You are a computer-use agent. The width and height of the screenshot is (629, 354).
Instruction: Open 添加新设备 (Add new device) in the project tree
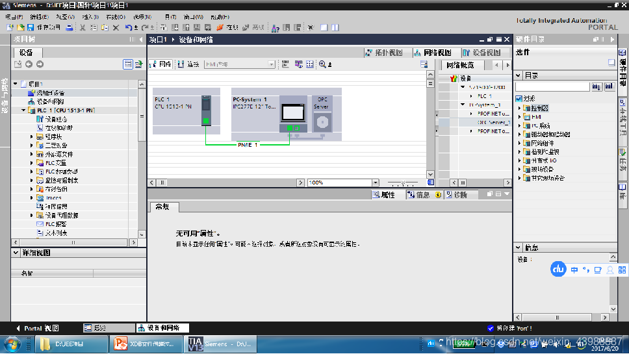(51, 93)
